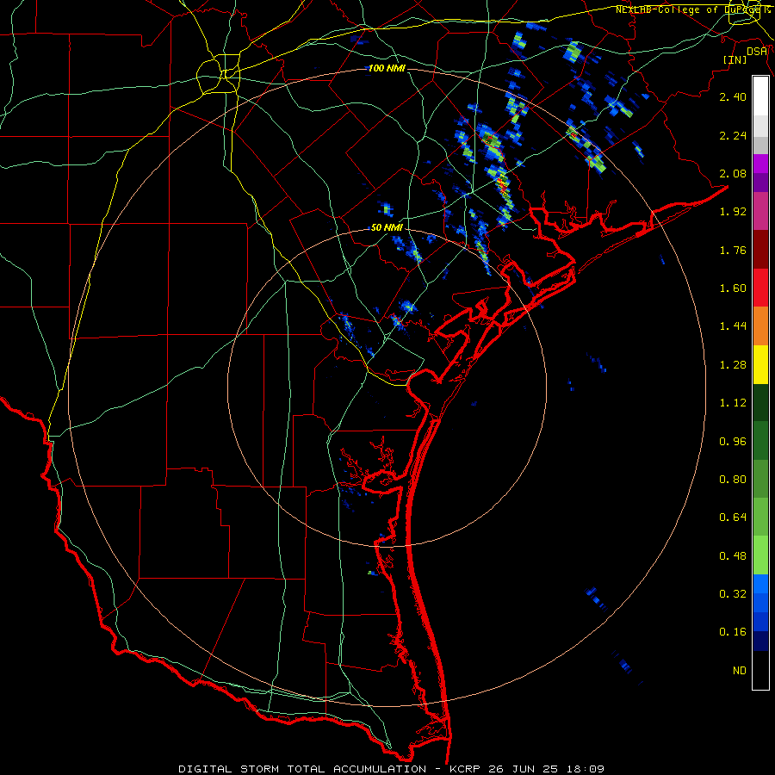Click the 'DIGITAL STORM TOTAL ACCUMULATION' title text
Image resolution: width=775 pixels, height=775 pixels.
click(x=302, y=769)
